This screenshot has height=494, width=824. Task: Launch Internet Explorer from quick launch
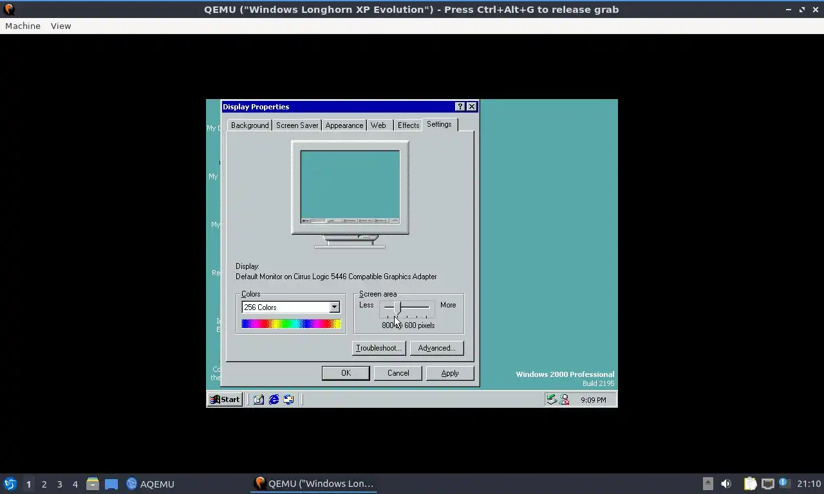[x=274, y=399]
